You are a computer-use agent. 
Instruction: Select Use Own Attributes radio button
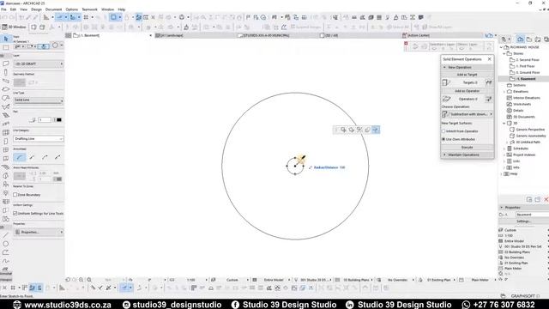tap(443, 139)
